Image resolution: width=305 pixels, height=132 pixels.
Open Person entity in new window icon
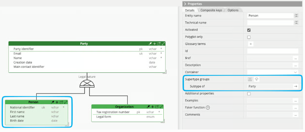(x=61, y=102)
